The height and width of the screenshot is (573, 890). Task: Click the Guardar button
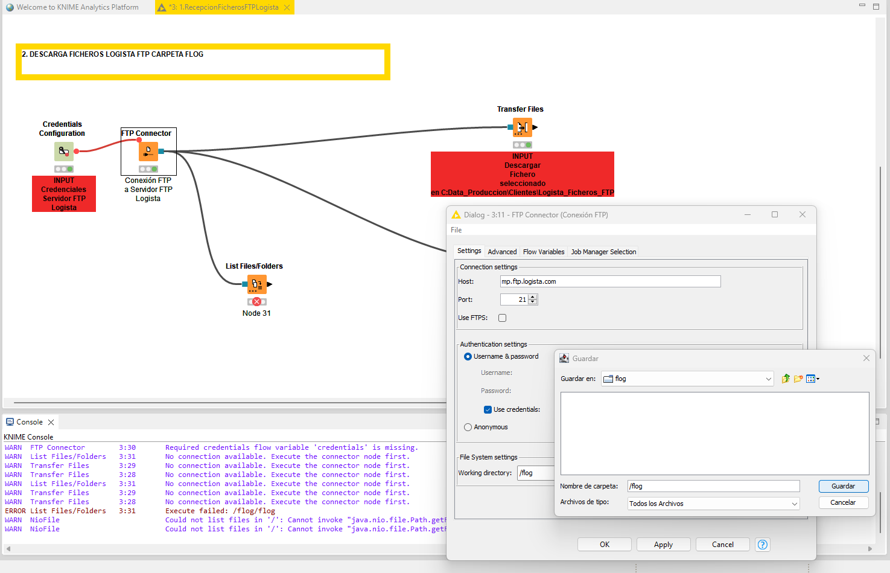[843, 486]
